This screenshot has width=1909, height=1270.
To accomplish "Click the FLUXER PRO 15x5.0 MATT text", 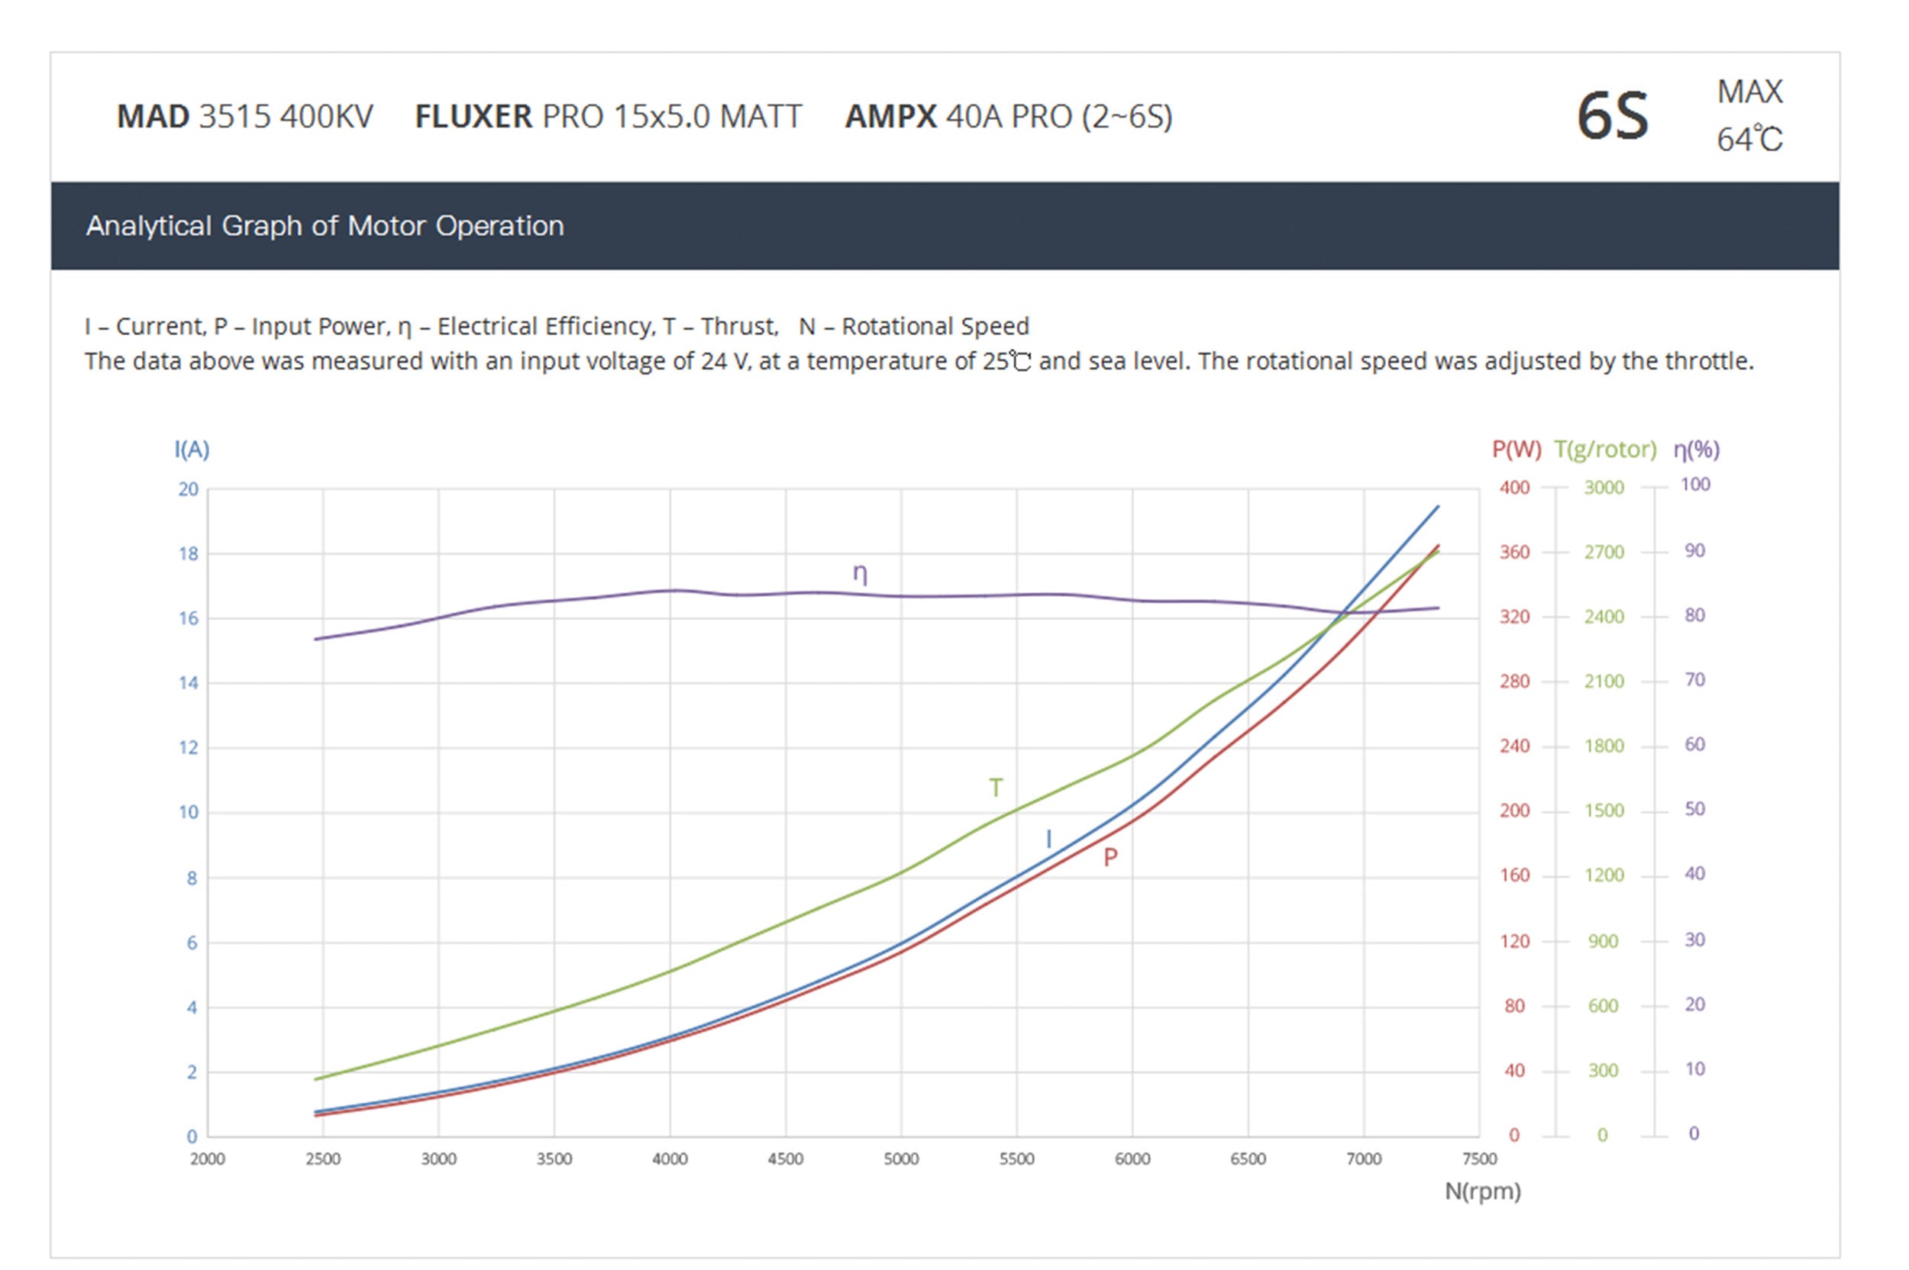I will point(608,117).
